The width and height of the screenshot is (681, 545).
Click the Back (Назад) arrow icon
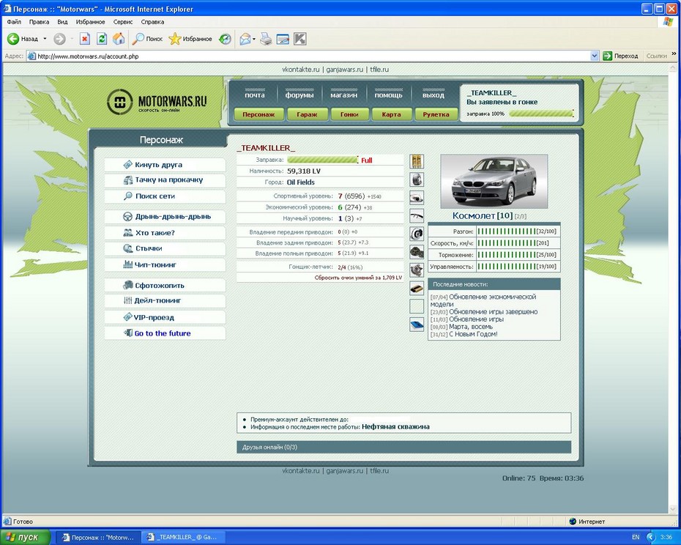coord(13,39)
